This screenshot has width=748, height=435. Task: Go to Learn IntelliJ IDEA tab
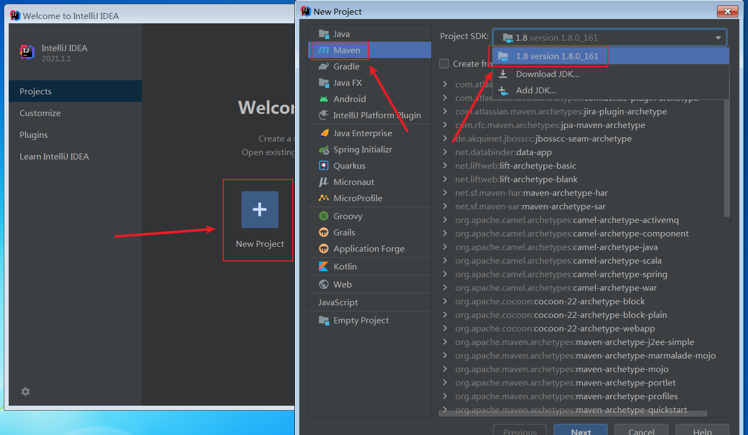[75, 156]
